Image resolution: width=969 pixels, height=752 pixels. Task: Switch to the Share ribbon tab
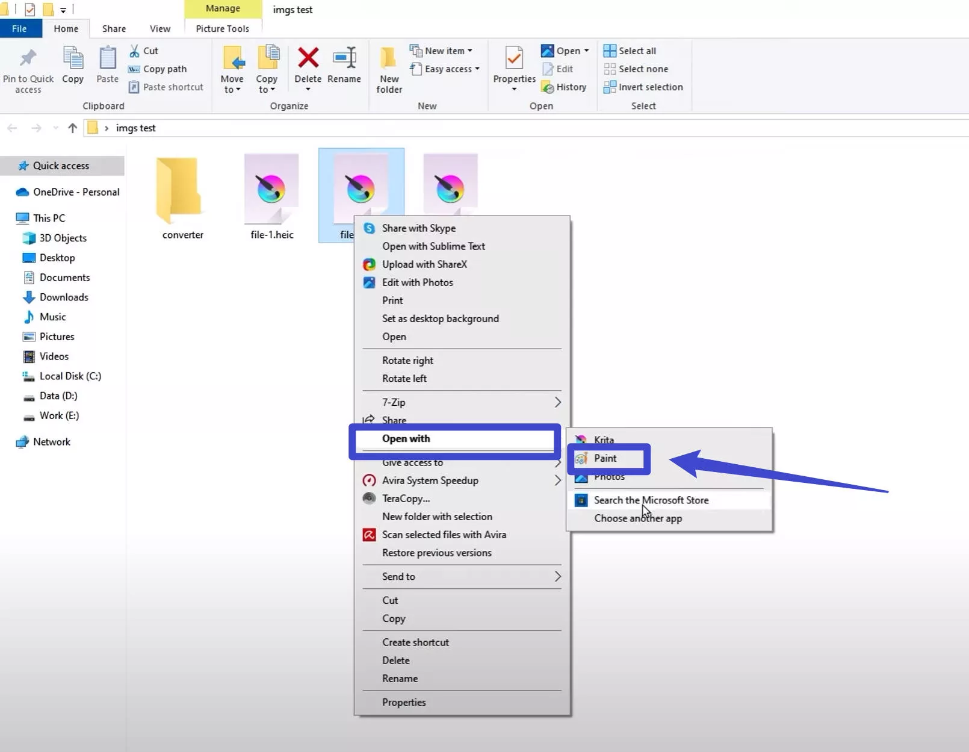click(113, 28)
